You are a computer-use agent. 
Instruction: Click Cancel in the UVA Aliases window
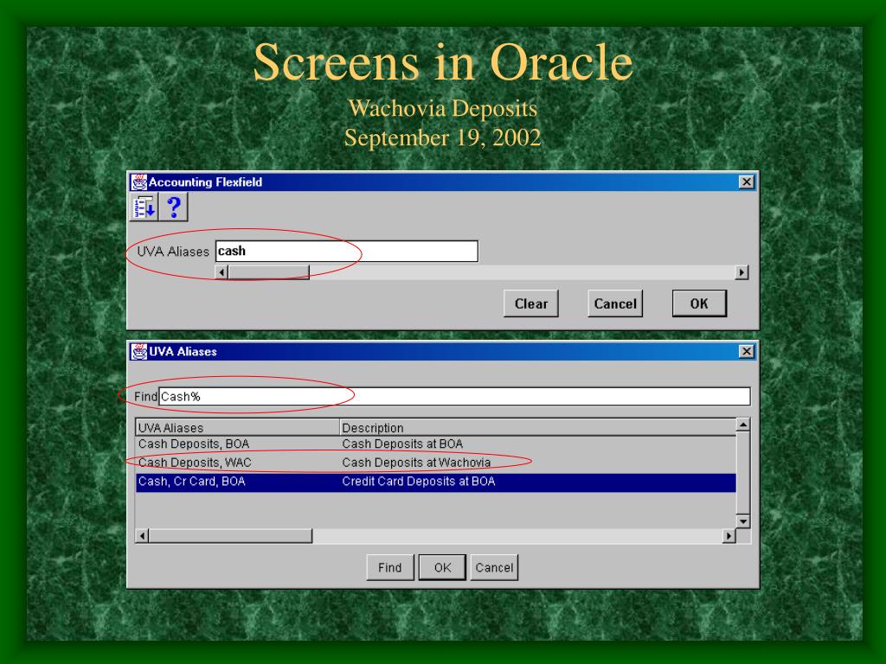coord(494,567)
